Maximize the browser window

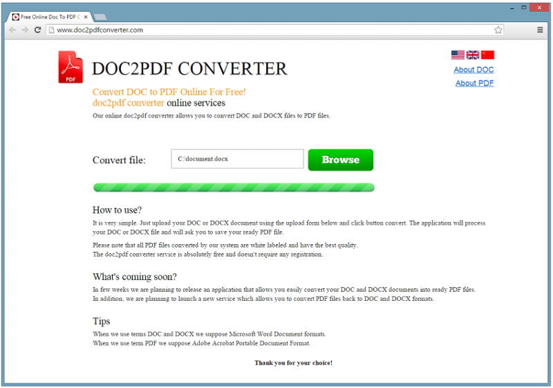[x=524, y=8]
